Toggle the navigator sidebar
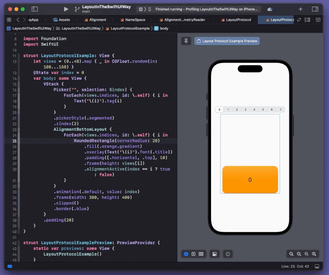This screenshot has height=275, width=329. coord(35,9)
